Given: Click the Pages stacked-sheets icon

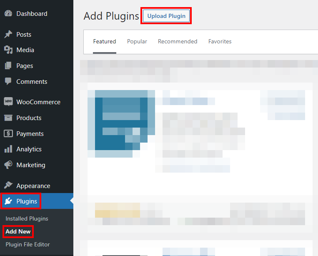Looking at the screenshot, I should coord(8,65).
